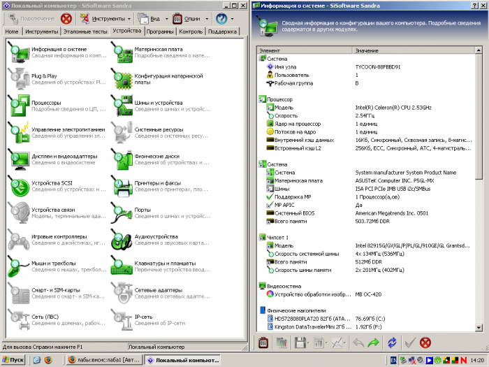
Task: Open the Plug & Play module icon
Action: (x=19, y=79)
